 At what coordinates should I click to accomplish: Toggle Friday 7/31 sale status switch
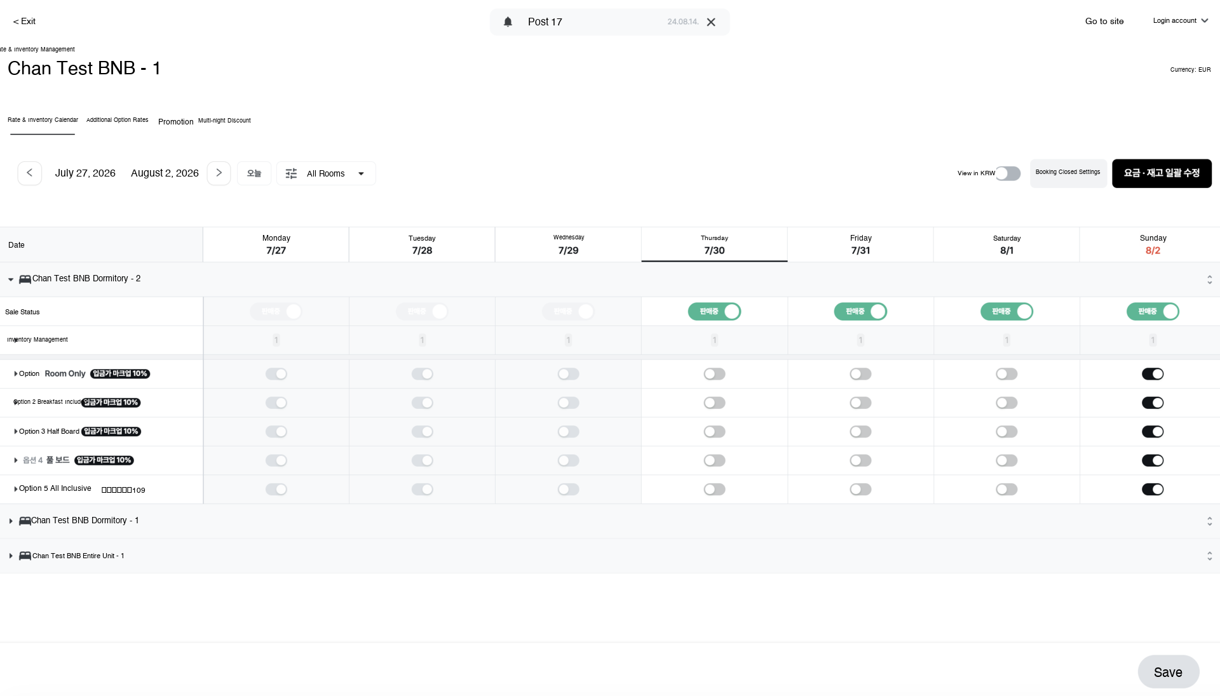[x=860, y=311]
